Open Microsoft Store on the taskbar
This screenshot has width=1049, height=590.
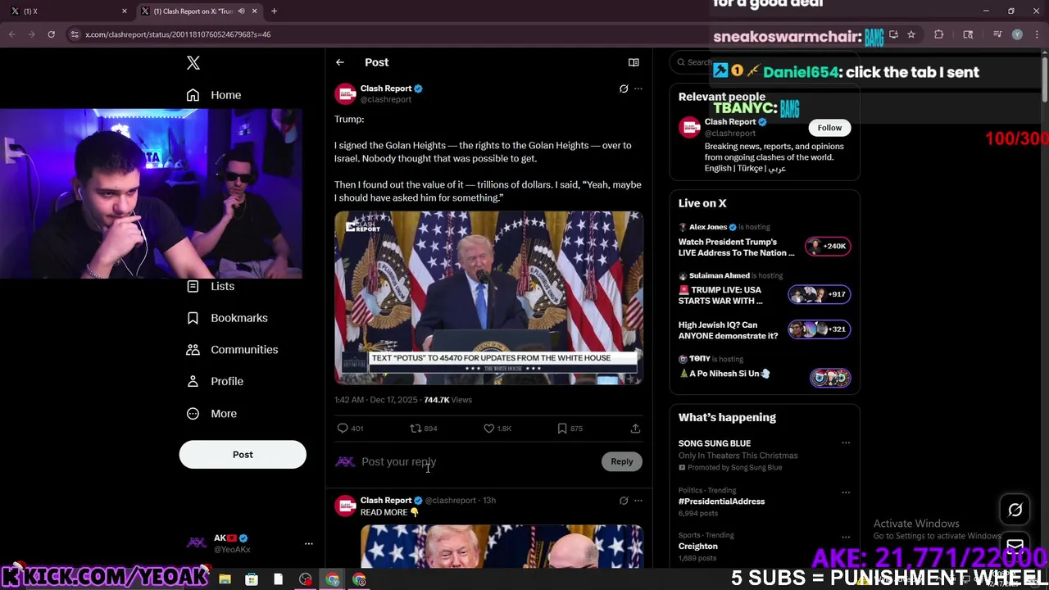point(252,579)
